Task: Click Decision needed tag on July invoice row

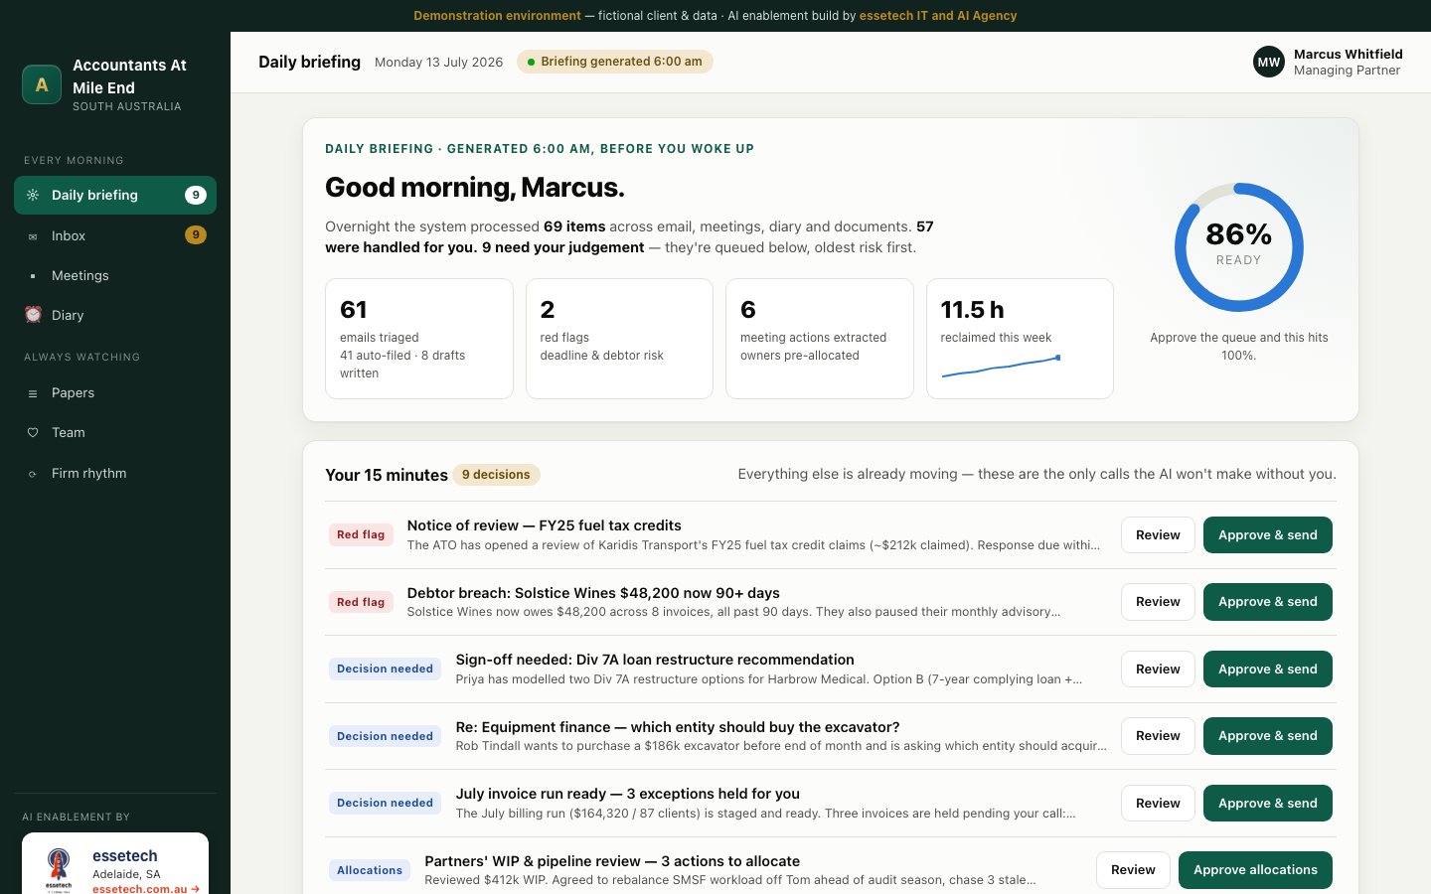Action: [385, 803]
